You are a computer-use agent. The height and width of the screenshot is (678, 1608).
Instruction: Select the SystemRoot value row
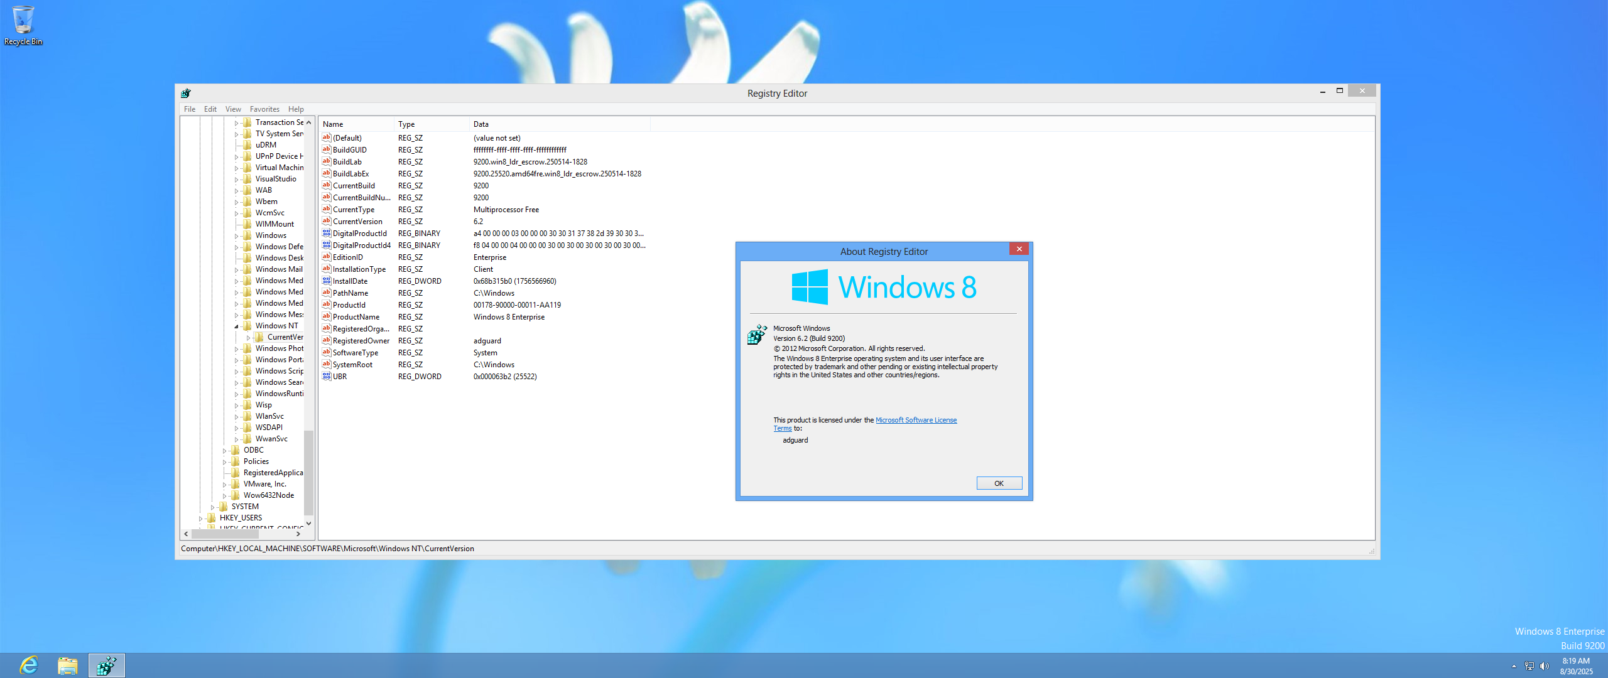(x=352, y=364)
